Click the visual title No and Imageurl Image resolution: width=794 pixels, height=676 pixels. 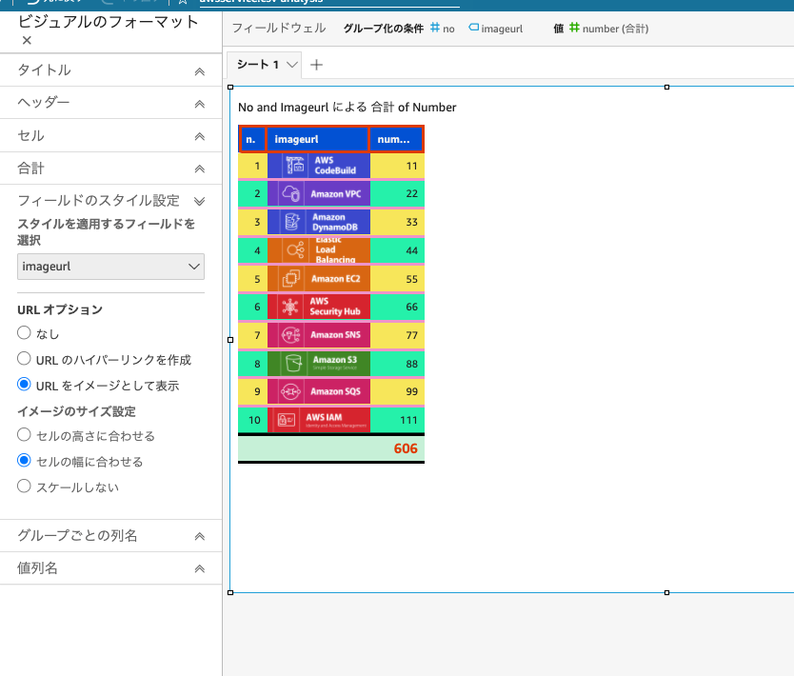pos(347,108)
